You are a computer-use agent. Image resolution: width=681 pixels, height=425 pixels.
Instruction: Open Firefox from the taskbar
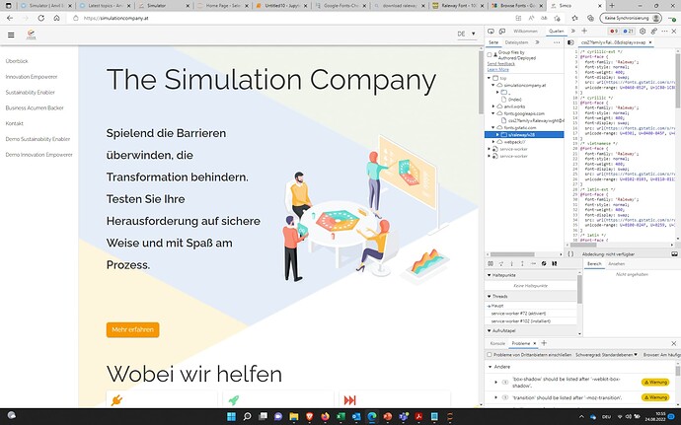(x=326, y=417)
